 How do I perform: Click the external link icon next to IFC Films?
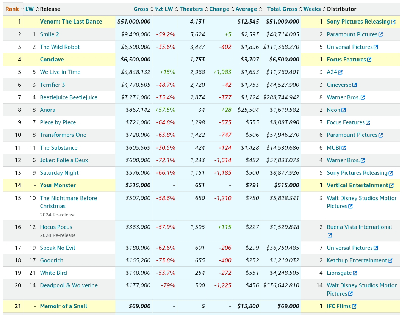[354, 306]
